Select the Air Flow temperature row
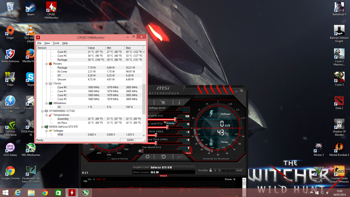This screenshot has height=197, width=350. (89, 123)
